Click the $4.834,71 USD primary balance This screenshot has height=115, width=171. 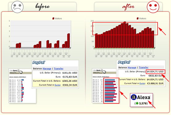tap(155, 72)
